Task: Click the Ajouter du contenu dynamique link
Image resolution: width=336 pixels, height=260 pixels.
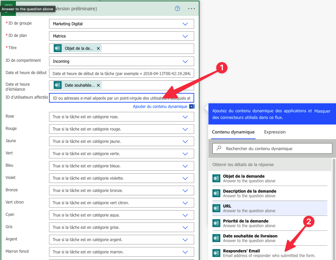Action: [160, 107]
